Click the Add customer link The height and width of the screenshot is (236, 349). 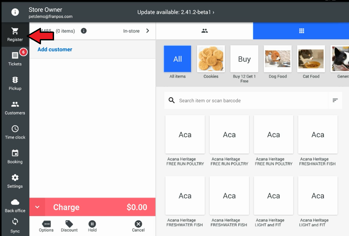click(55, 49)
